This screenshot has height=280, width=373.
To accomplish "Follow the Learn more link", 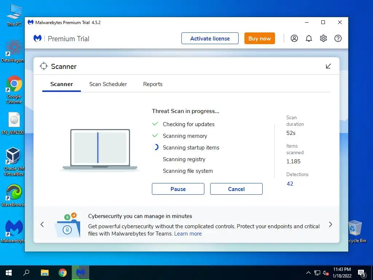I will pos(188,234).
